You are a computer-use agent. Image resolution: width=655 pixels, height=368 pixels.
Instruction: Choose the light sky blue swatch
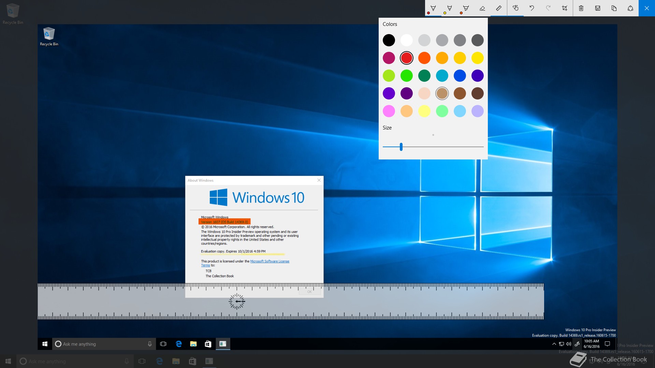[x=460, y=111]
